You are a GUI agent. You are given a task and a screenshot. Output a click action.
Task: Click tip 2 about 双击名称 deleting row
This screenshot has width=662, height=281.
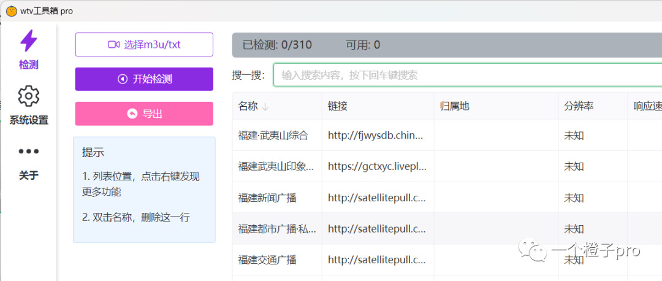pyautogui.click(x=136, y=218)
